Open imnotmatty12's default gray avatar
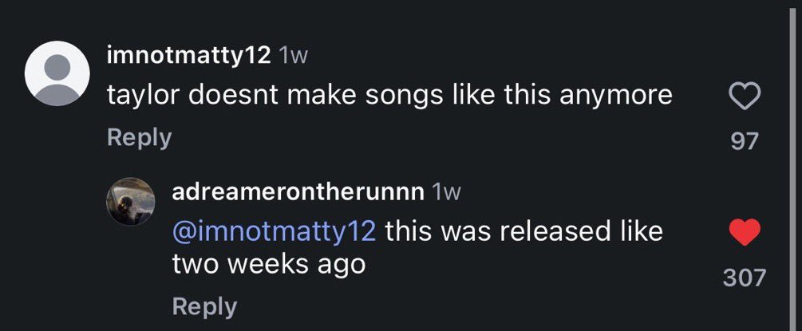 57,73
